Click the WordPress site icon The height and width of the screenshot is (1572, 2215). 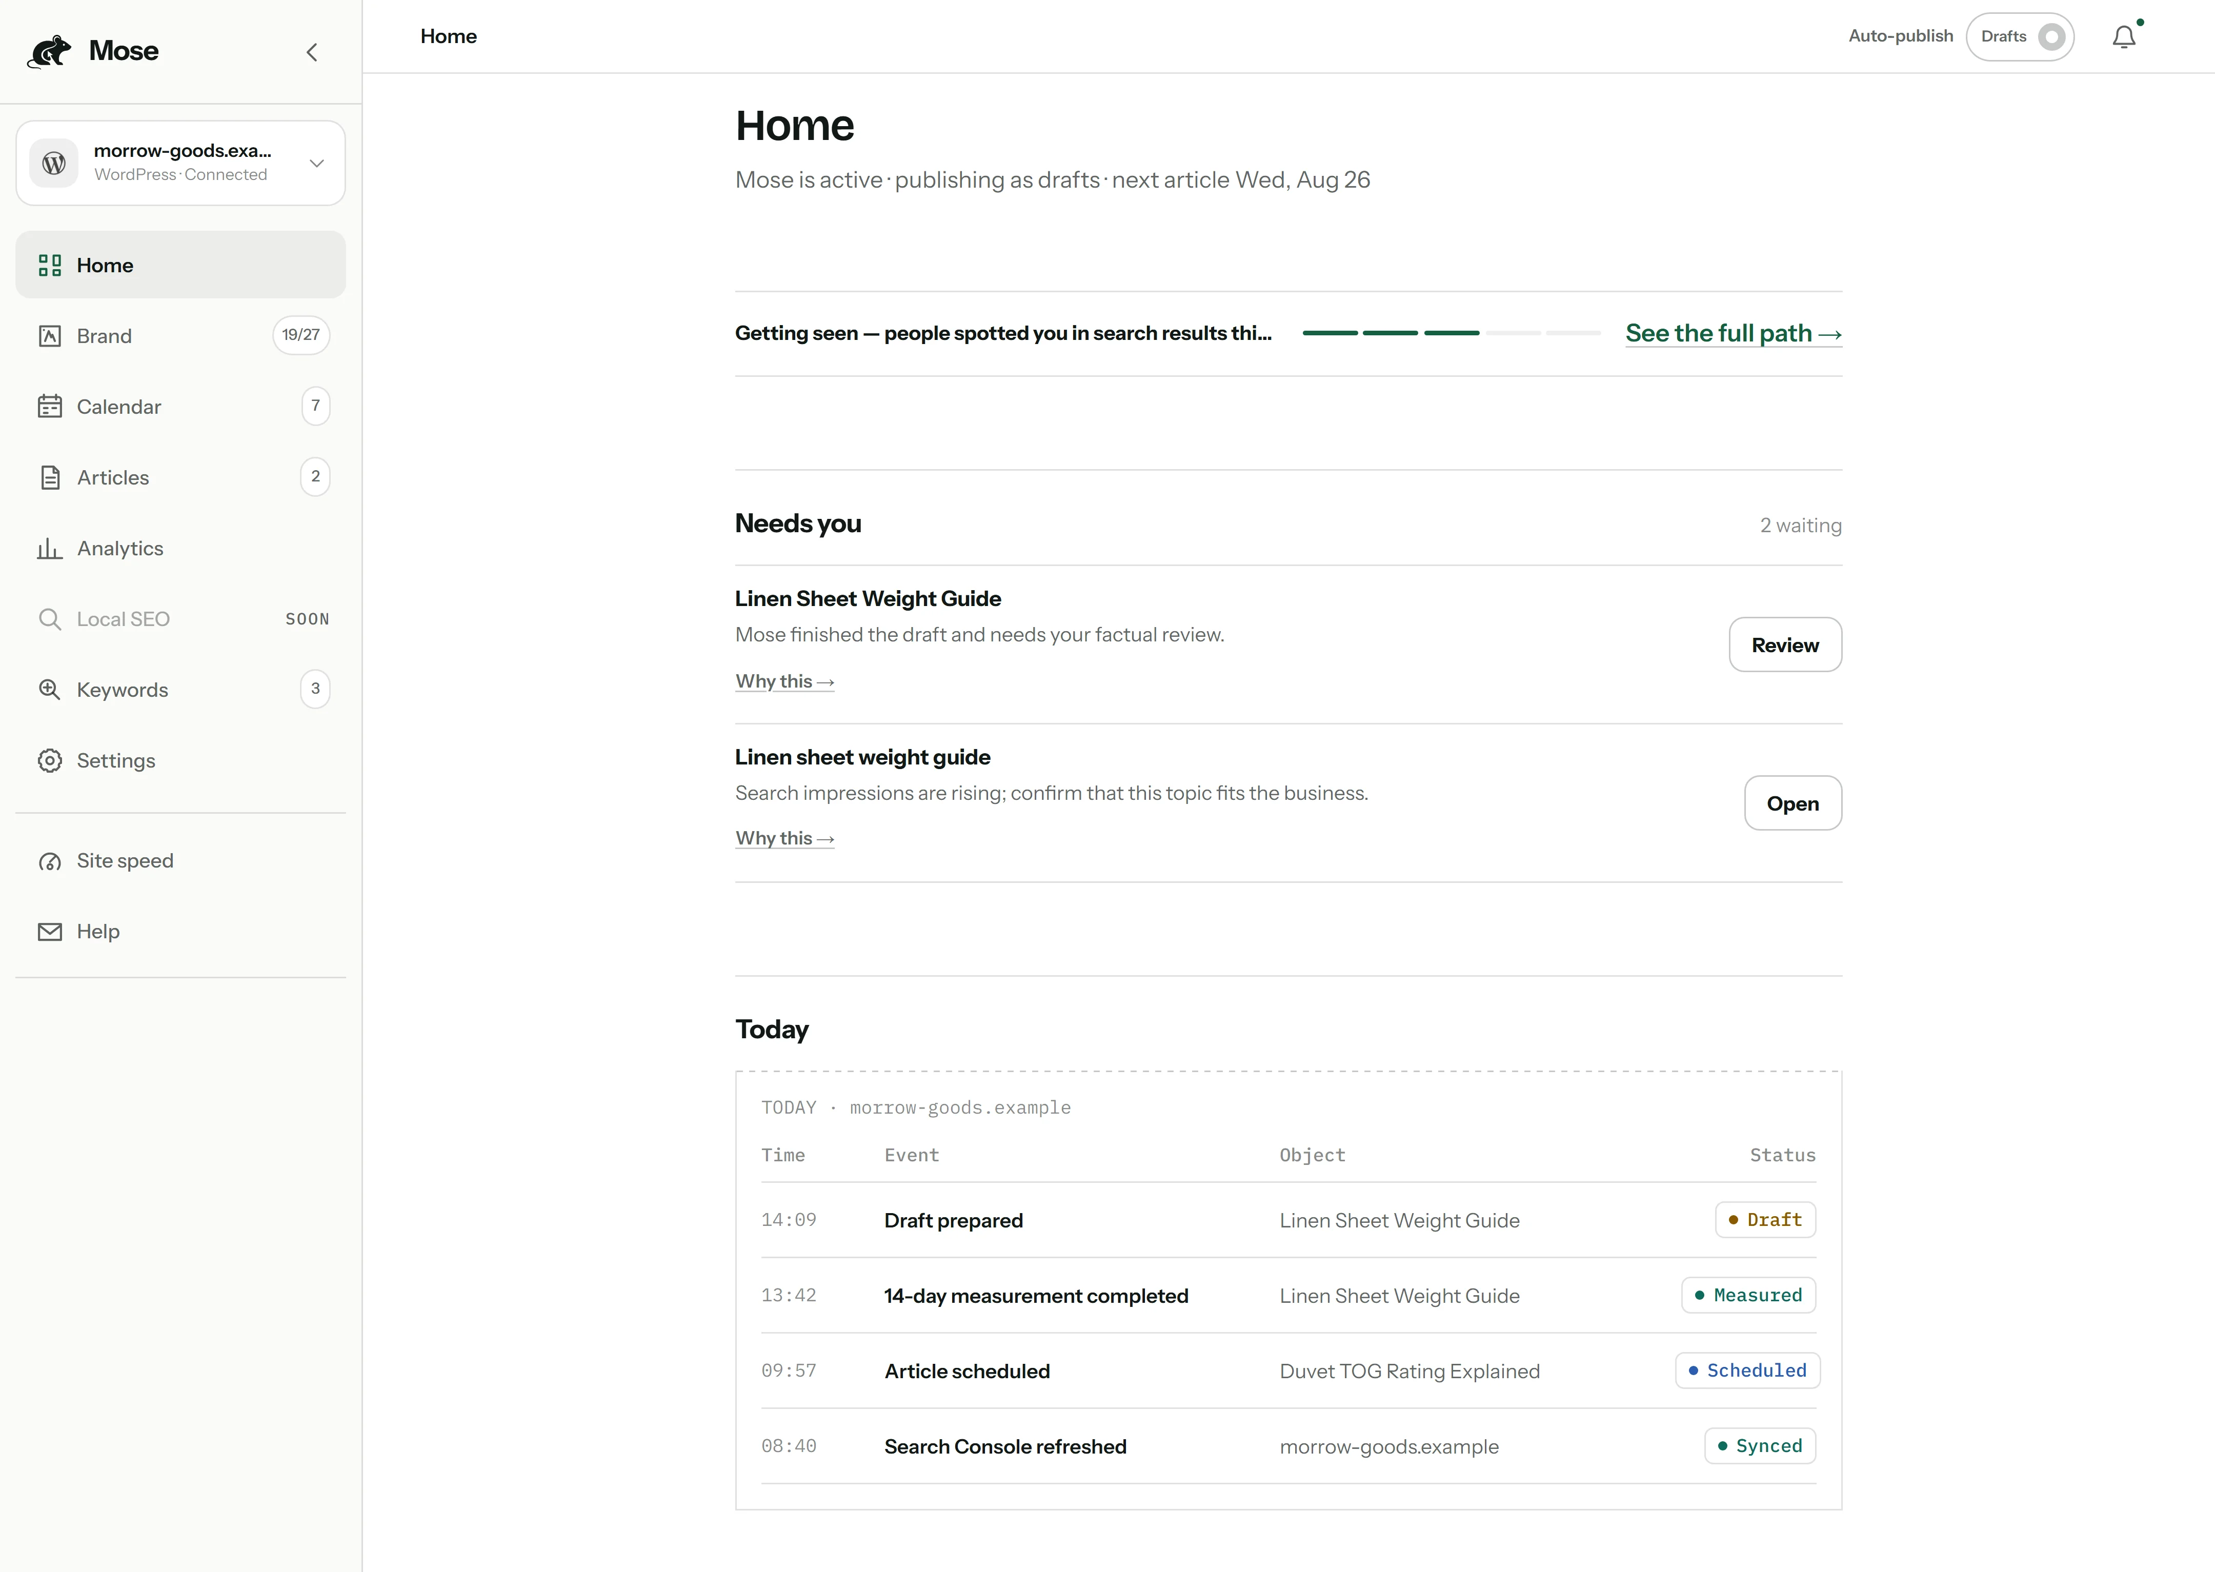54,163
